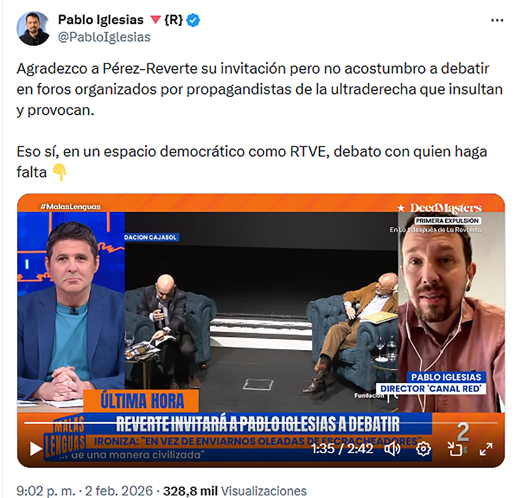Click the ÚLTIMA HORA banner in video
This screenshot has width=516, height=498.
141,401
